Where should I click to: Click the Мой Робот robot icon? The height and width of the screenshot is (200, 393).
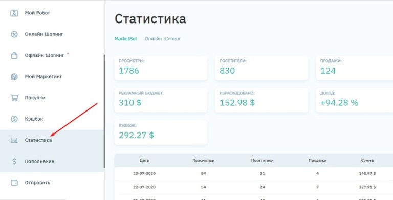tap(14, 13)
